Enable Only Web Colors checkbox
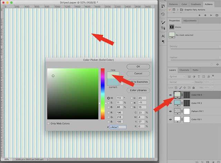Viewport: 221px width, 163px height. click(48, 123)
